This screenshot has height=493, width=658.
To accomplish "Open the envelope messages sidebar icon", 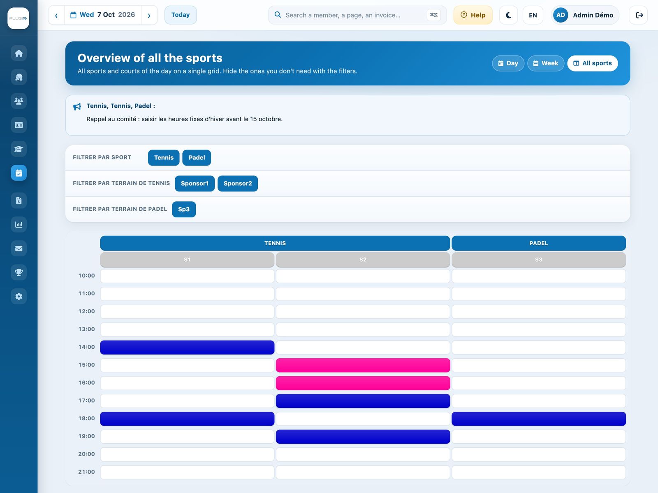I will pyautogui.click(x=19, y=249).
